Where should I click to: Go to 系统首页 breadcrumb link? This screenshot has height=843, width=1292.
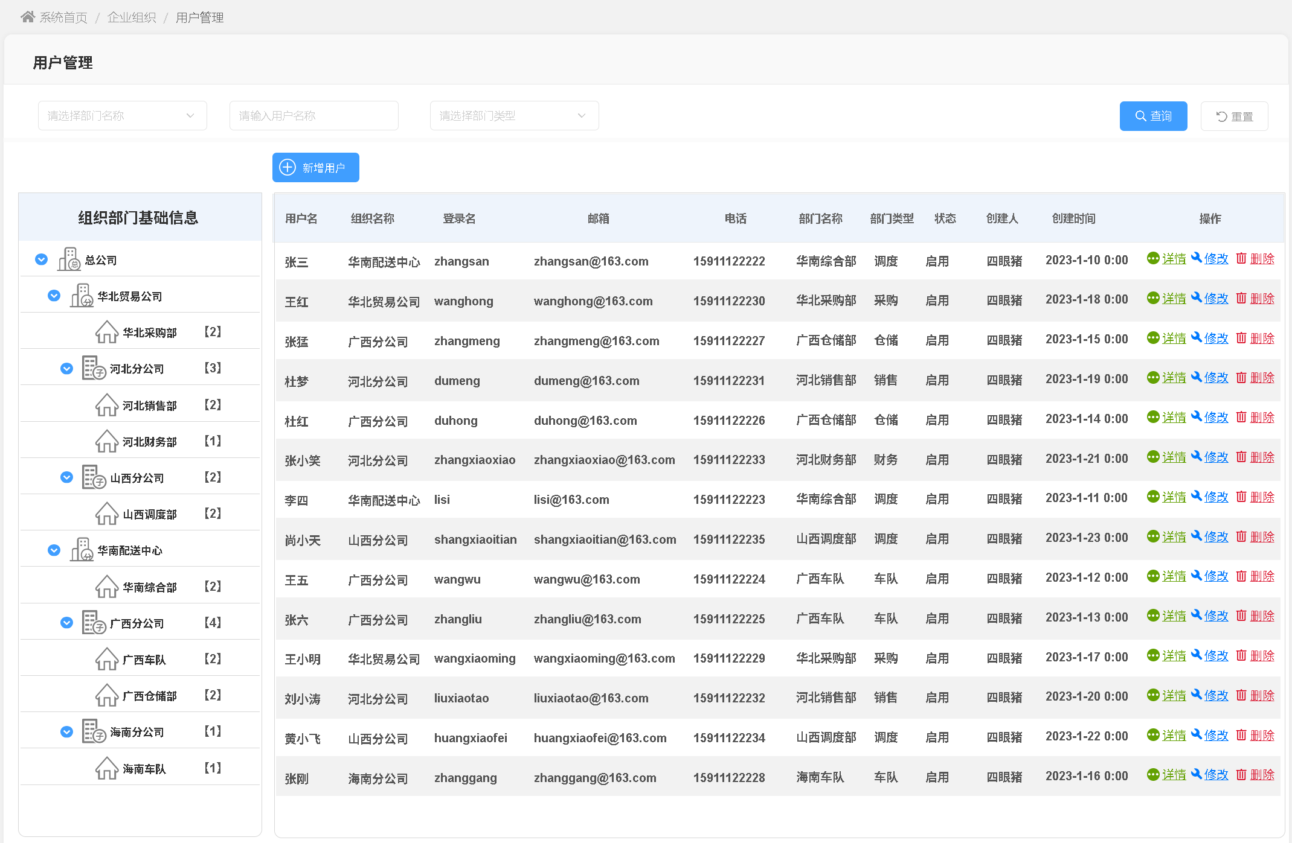(x=63, y=17)
